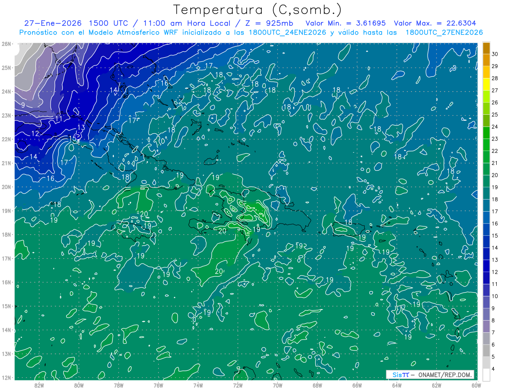This screenshot has height=391, width=506.
Task: Click the Valor Min. = 3.61695 text
Action: [346, 23]
